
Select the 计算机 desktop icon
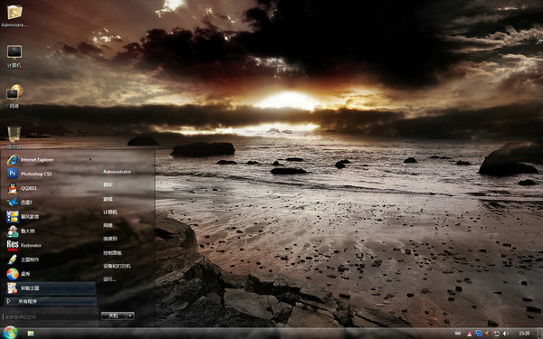(x=14, y=56)
